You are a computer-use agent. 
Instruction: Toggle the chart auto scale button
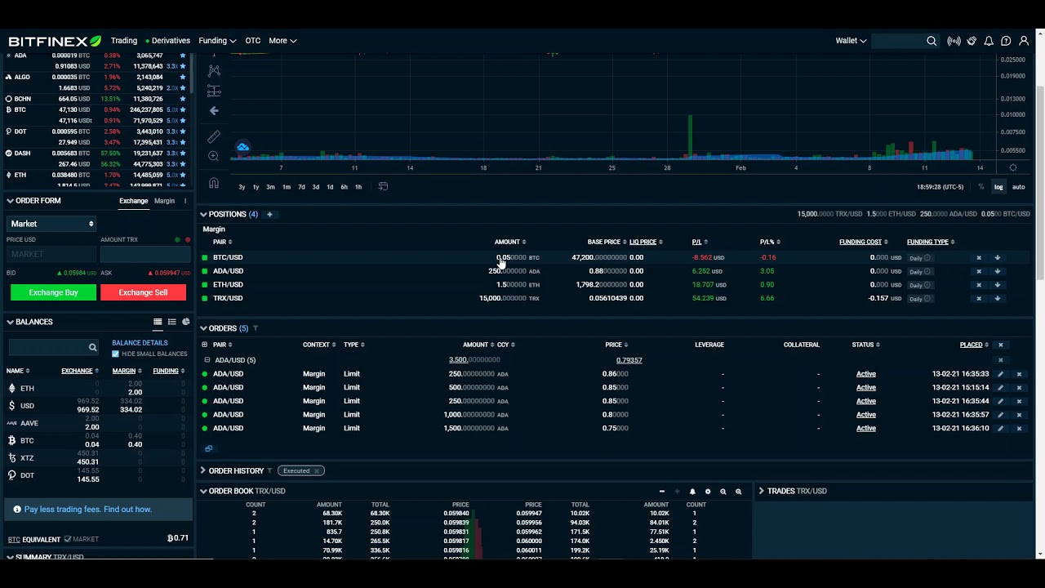click(x=1019, y=187)
